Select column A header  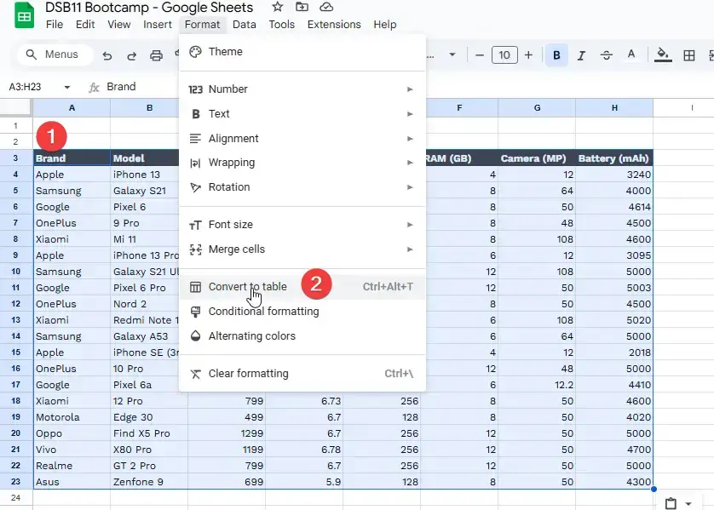[72, 108]
